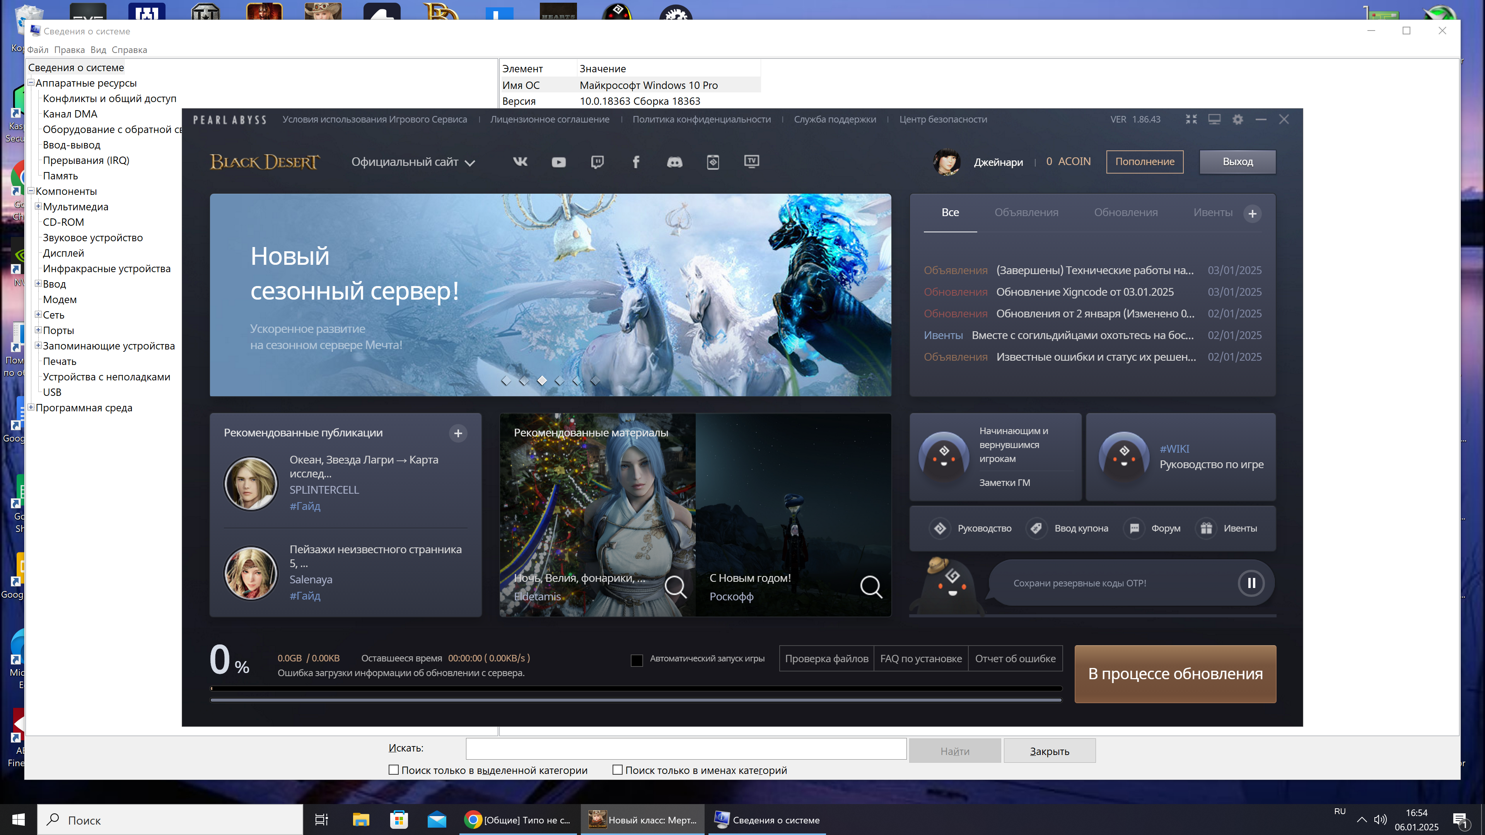Click the FAQ по установке button
The image size is (1485, 835).
[x=921, y=659]
